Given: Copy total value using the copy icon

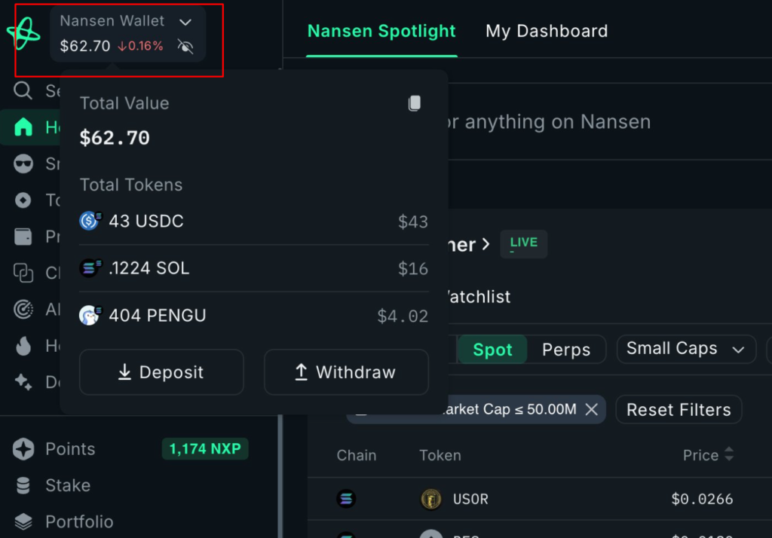Looking at the screenshot, I should pos(414,102).
